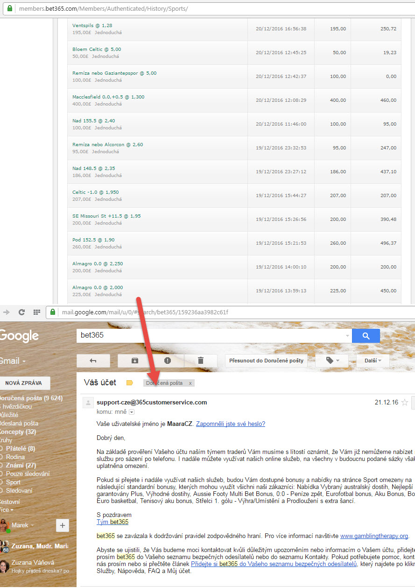
Task: Open the Macclesfield 0.0,+0.5 @ 1,300 bet
Action: pos(108,97)
